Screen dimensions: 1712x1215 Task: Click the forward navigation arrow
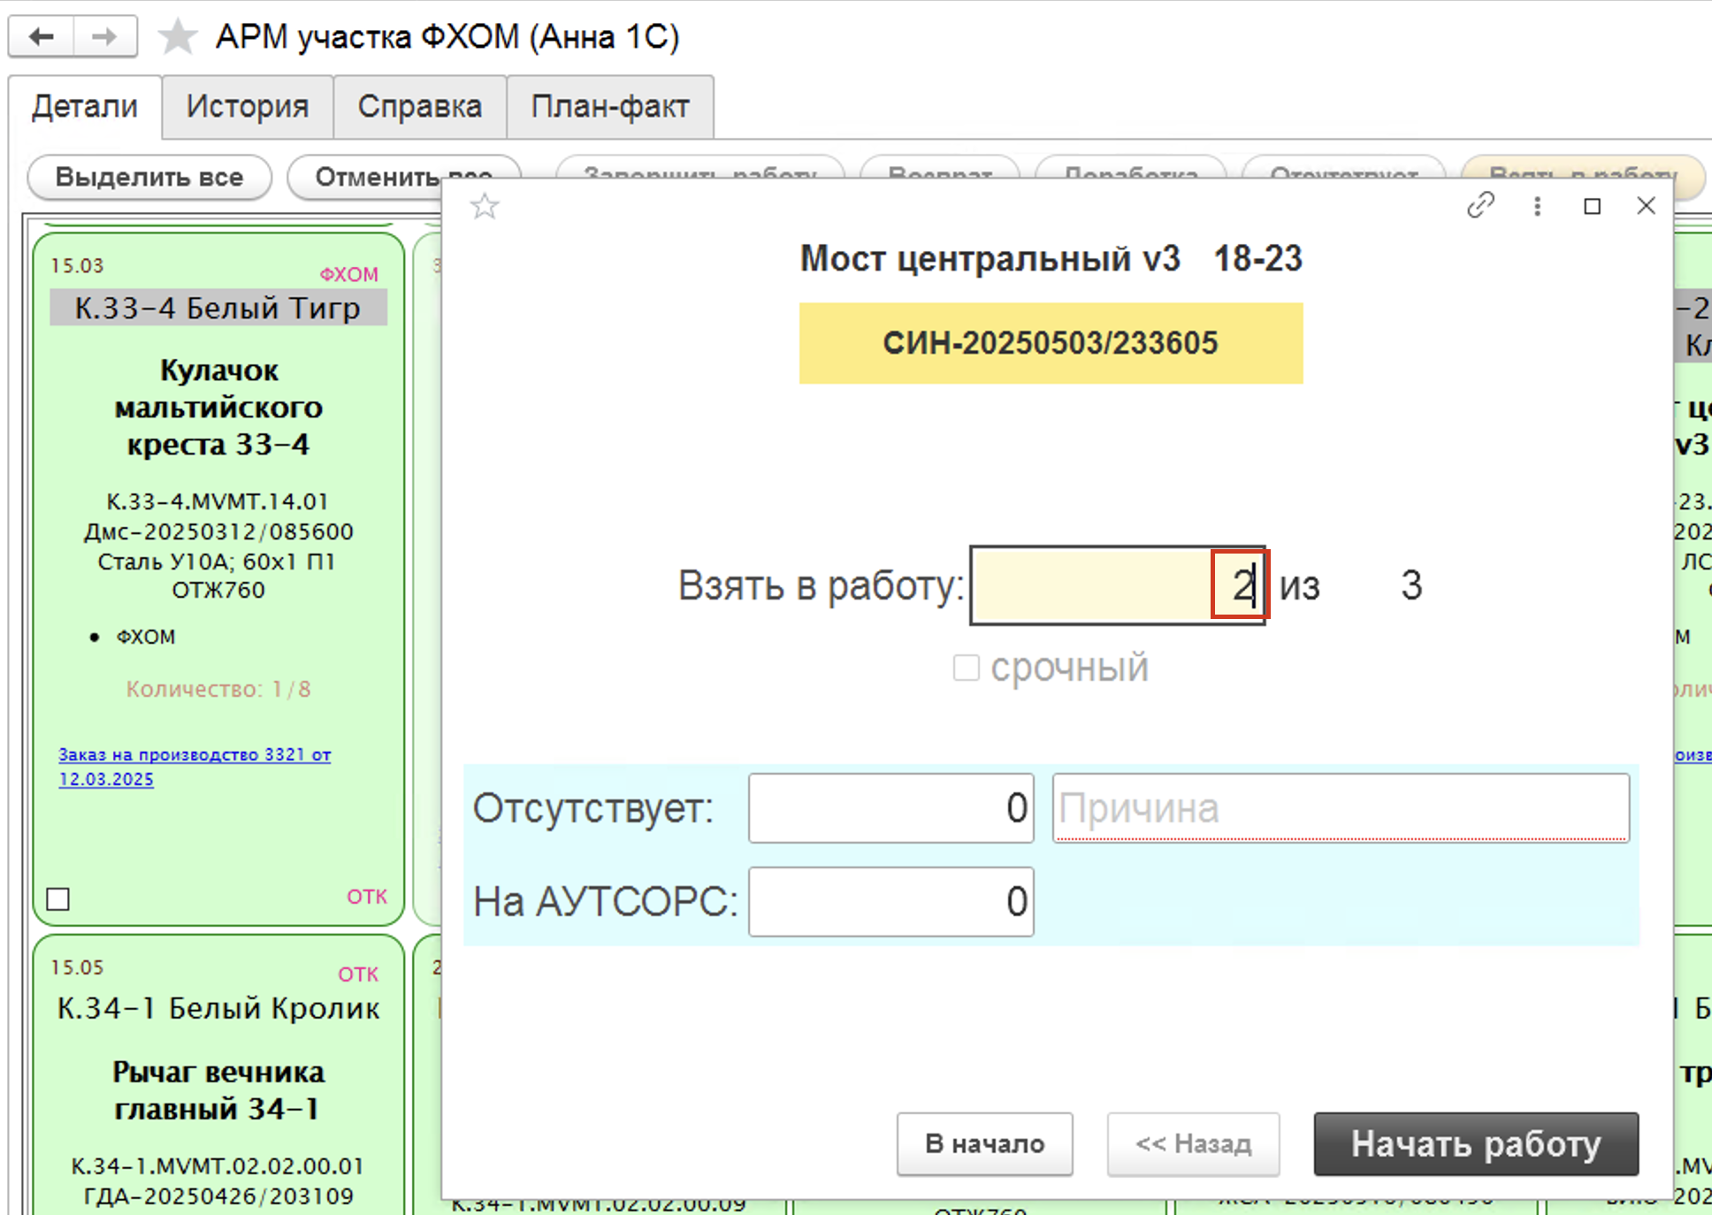[x=104, y=36]
